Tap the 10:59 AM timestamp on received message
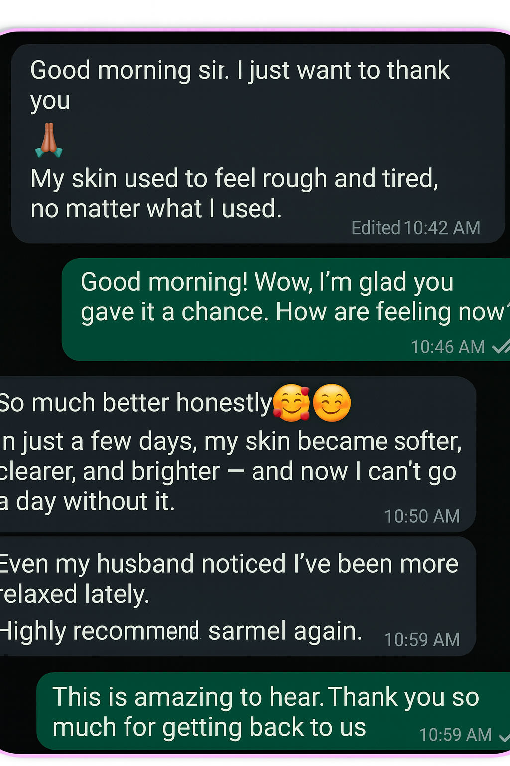510x766 pixels. 422,640
